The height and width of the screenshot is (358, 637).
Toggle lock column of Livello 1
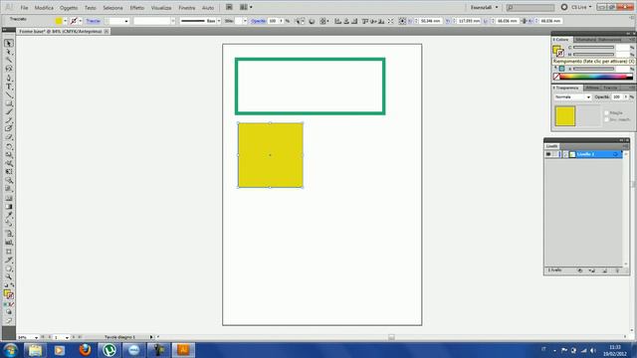tap(555, 154)
